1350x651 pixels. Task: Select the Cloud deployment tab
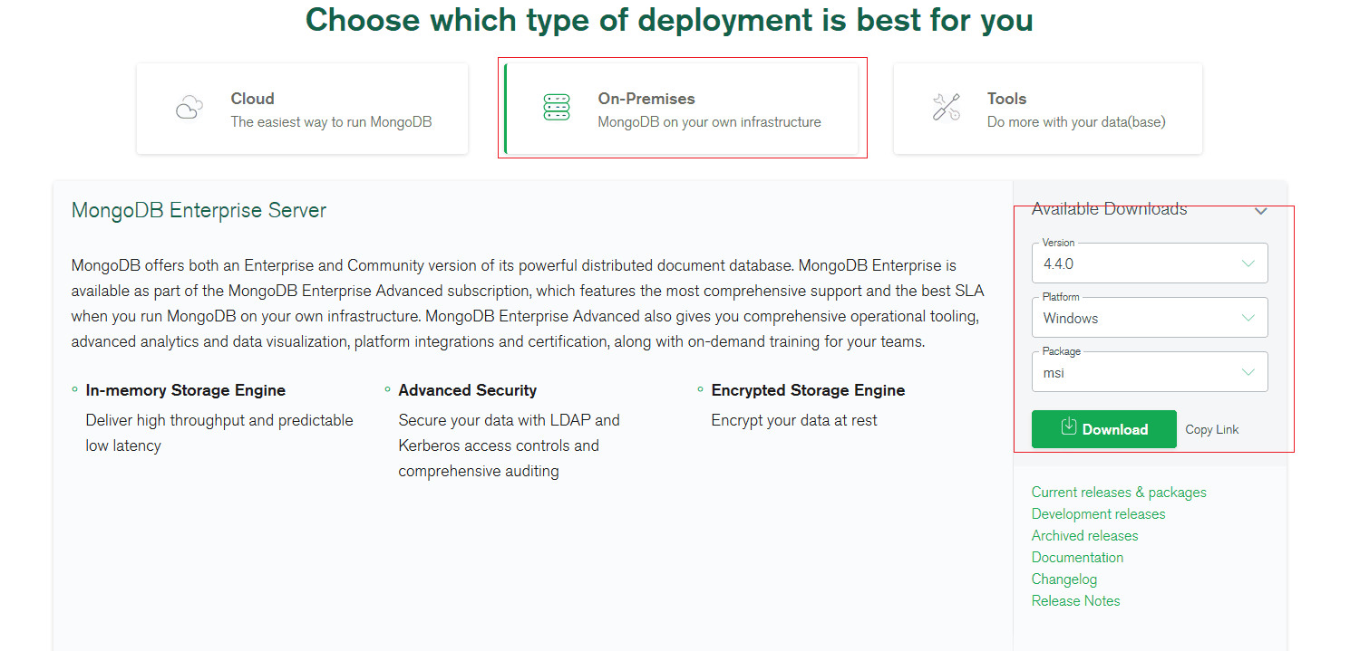pos(303,109)
